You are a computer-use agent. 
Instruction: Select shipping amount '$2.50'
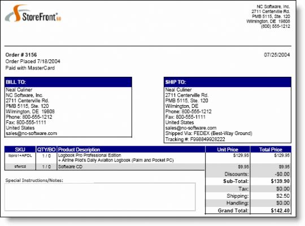coord(283,196)
